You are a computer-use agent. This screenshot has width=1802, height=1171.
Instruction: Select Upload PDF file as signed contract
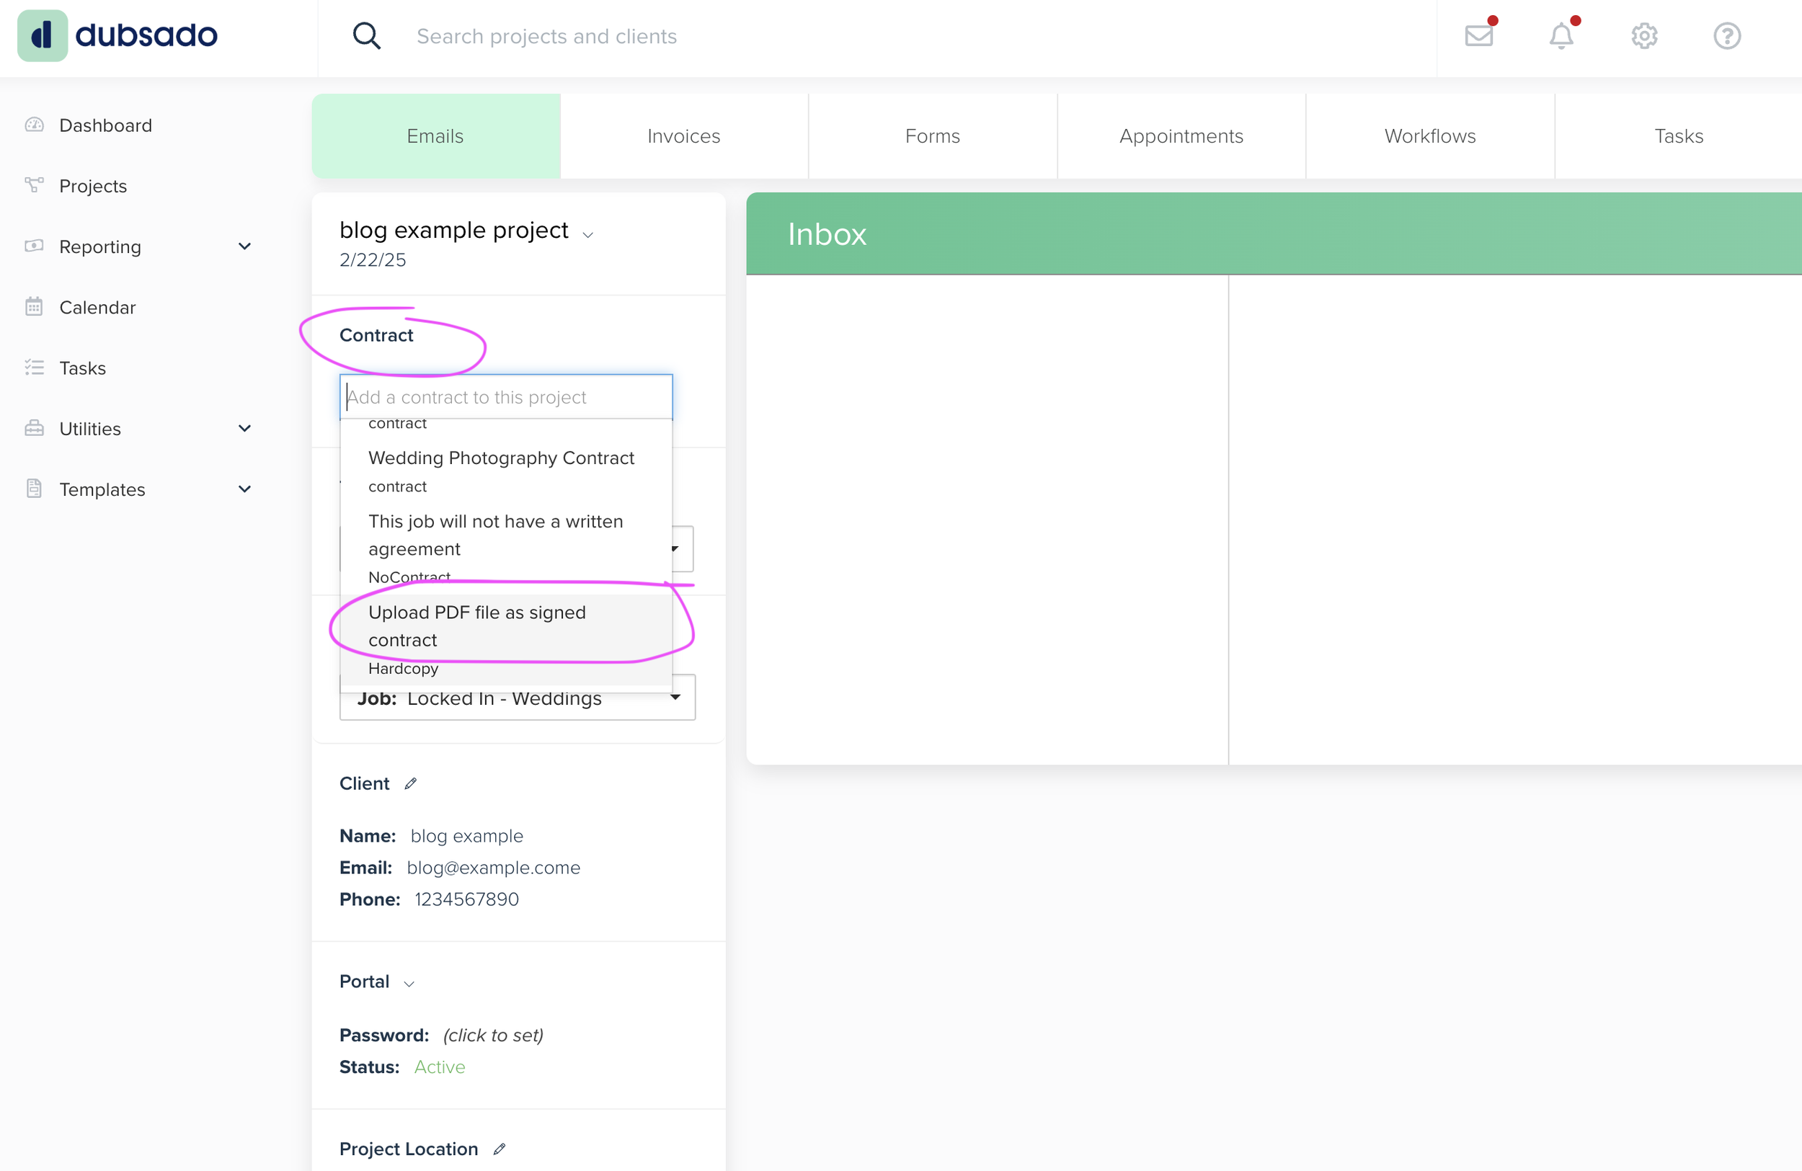click(477, 626)
